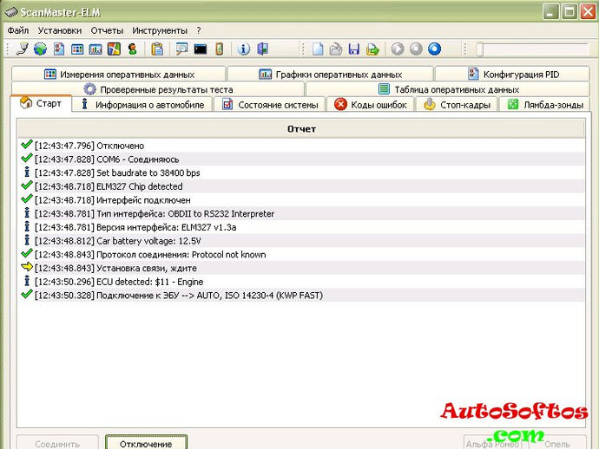Switch to Конфигурация PID tab

[x=513, y=74]
